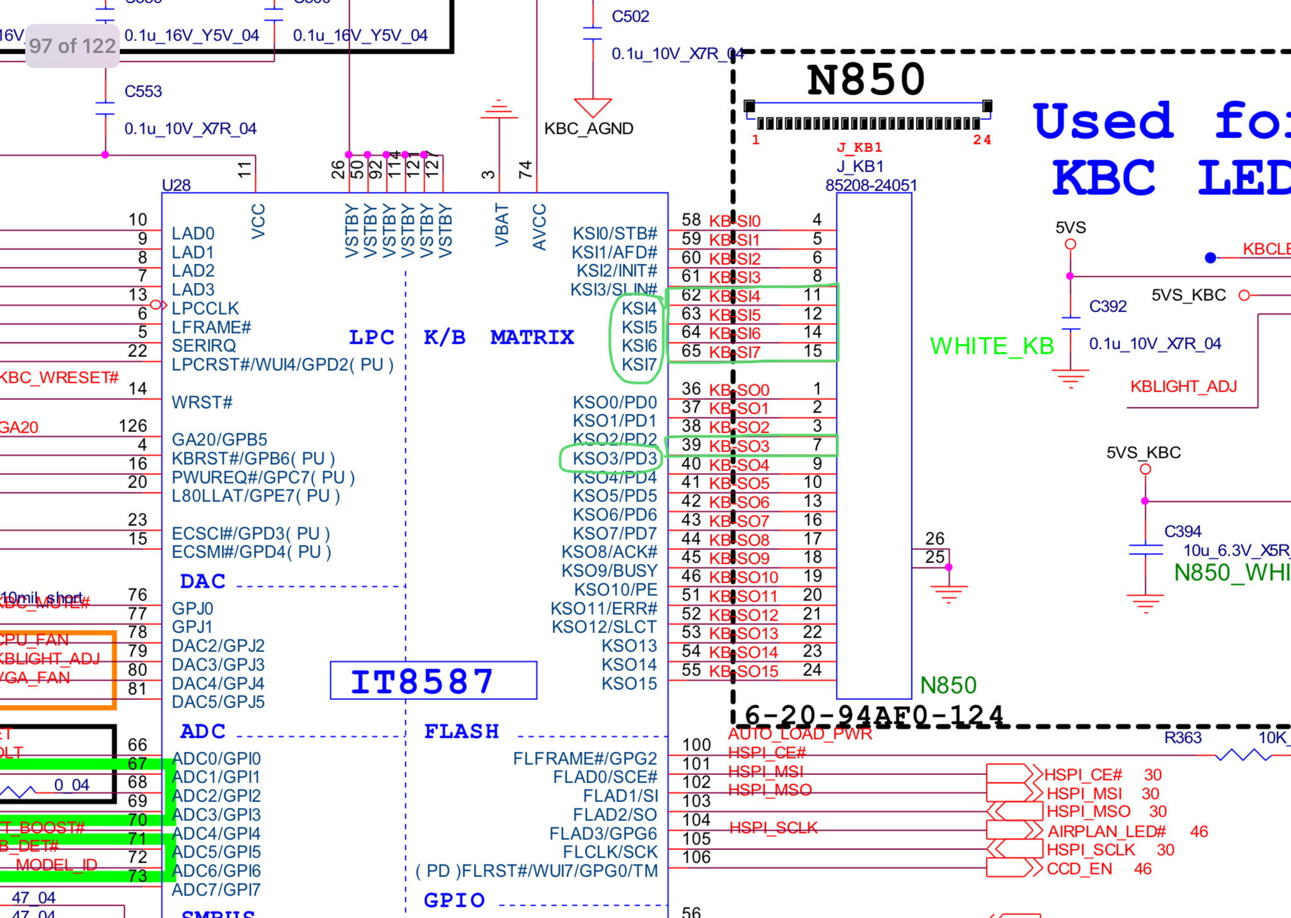Select capacitor label C392

coord(1108,306)
